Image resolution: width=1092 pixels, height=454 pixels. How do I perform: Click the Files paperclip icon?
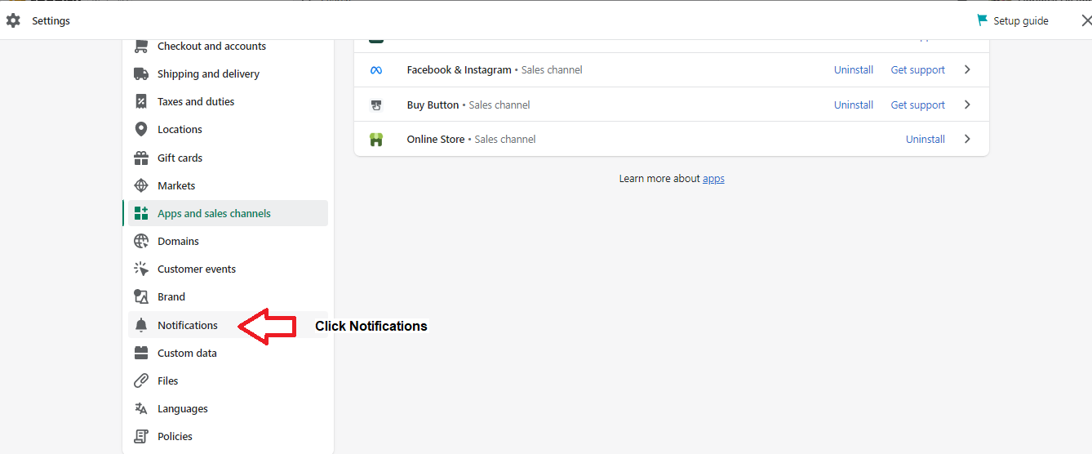141,381
